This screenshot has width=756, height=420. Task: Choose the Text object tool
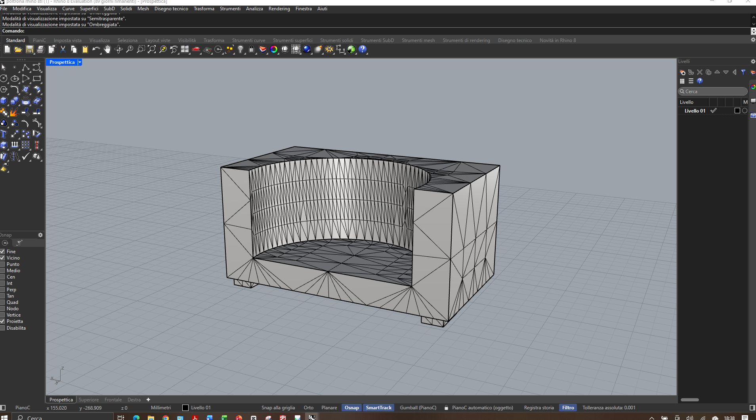(4, 134)
